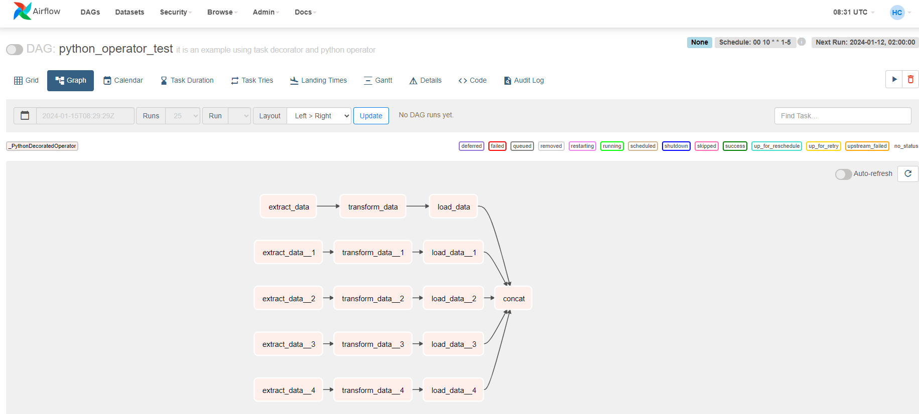This screenshot has height=414, width=919.
Task: Expand the Docs menu
Action: (x=305, y=12)
